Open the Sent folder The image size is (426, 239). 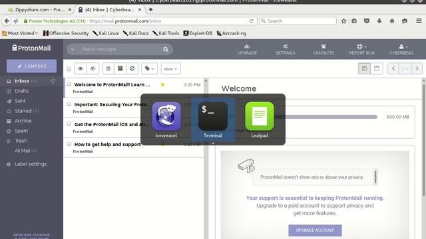pyautogui.click(x=20, y=101)
